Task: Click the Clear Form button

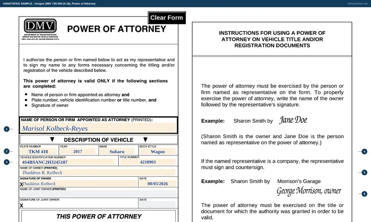Action: (x=166, y=18)
